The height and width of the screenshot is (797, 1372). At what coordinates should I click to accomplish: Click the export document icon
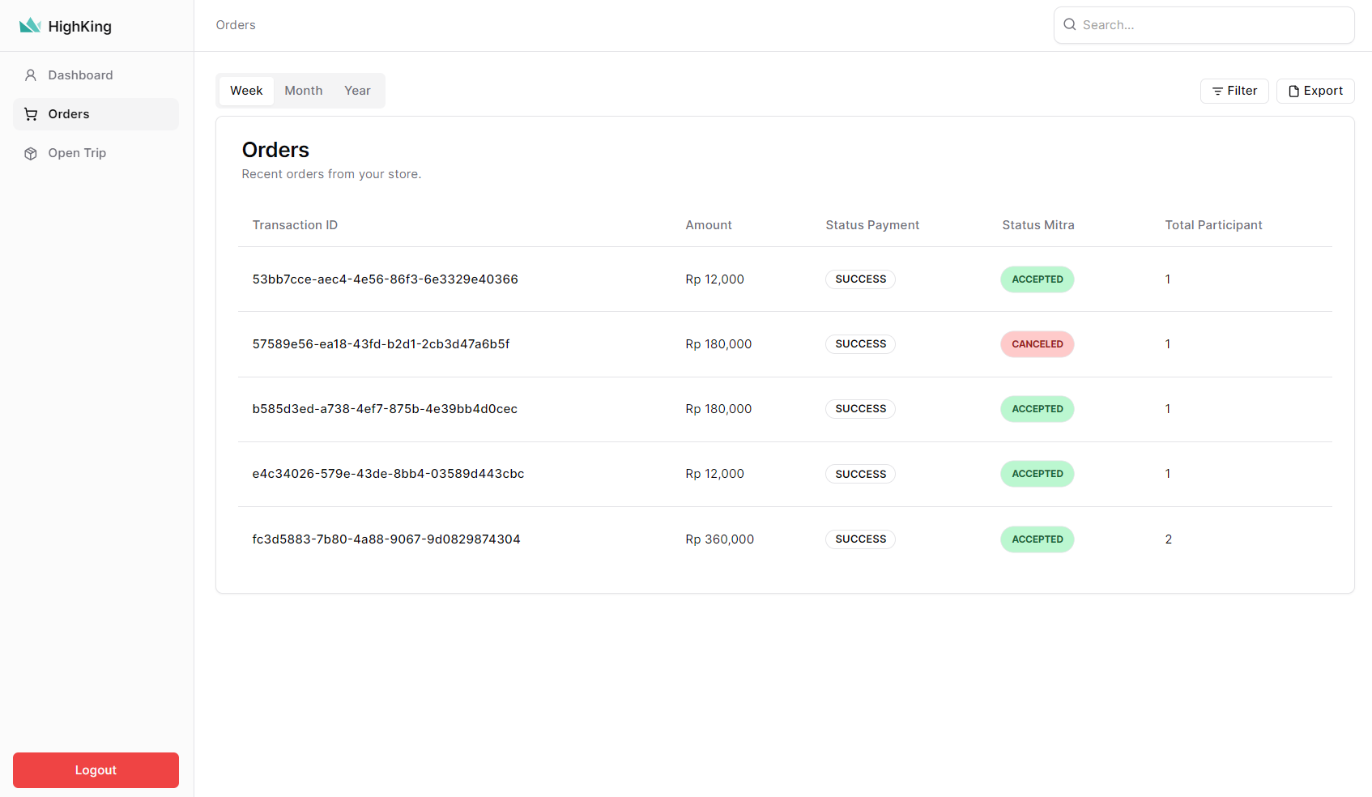click(x=1293, y=92)
